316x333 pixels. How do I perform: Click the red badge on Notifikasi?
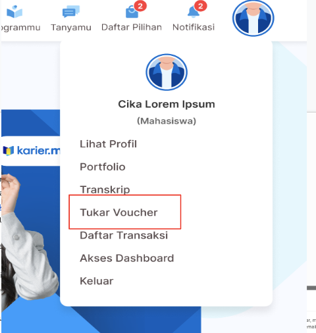coord(200,6)
